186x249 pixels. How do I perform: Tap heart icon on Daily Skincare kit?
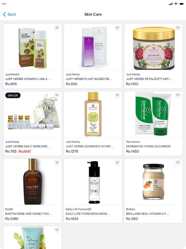(x=57, y=95)
